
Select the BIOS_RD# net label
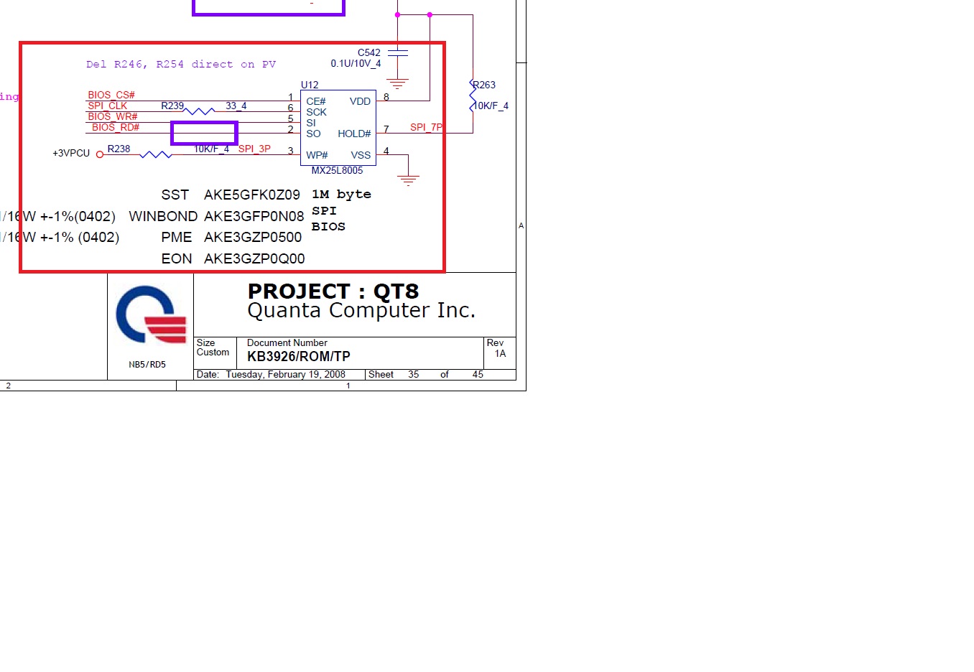pos(116,127)
